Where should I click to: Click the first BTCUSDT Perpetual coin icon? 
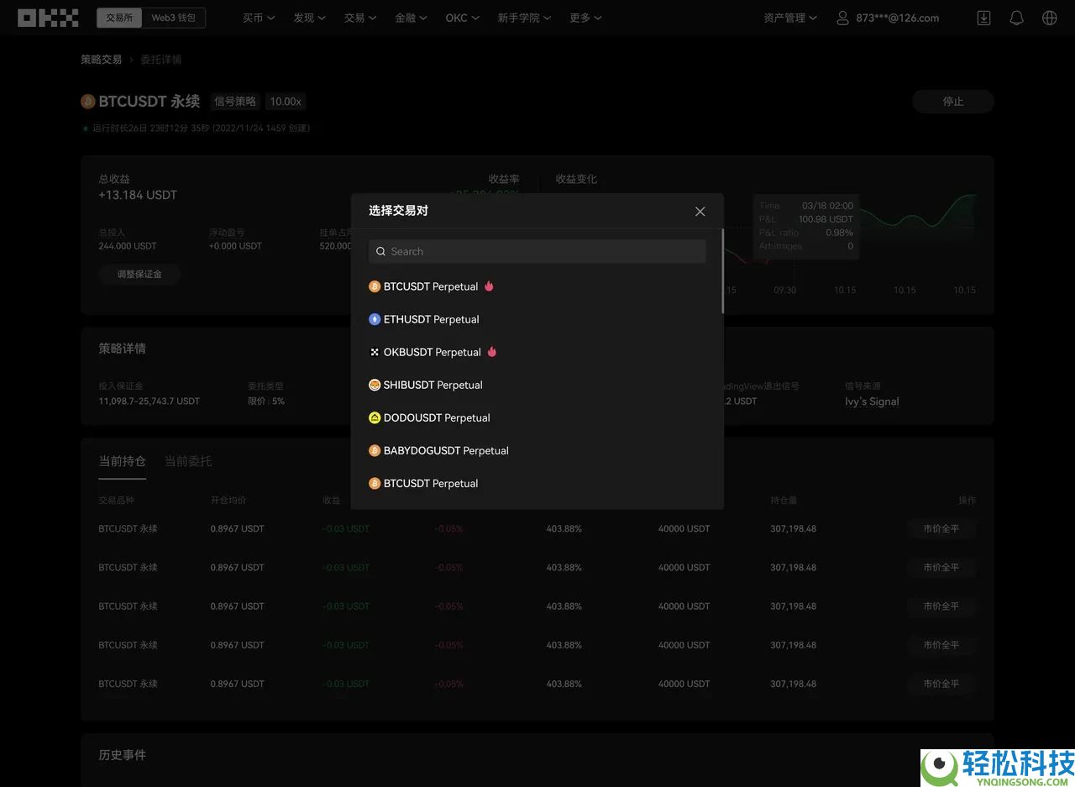(375, 286)
